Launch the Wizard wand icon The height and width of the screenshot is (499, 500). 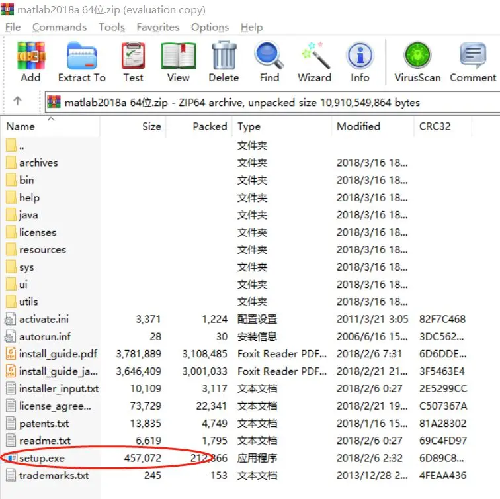click(x=315, y=55)
